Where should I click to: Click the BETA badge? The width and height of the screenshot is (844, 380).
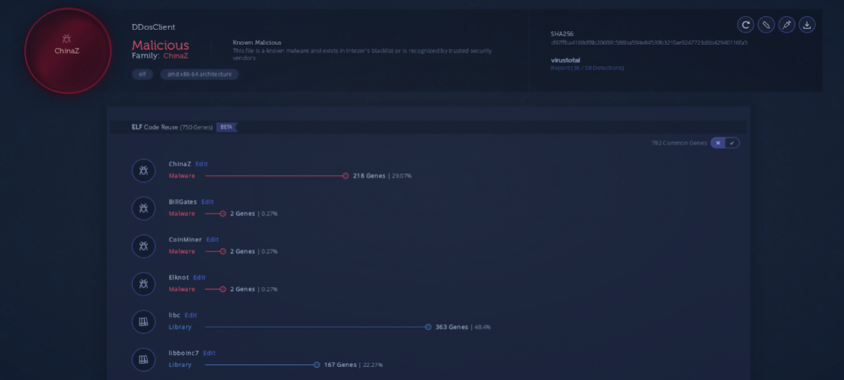click(x=226, y=127)
